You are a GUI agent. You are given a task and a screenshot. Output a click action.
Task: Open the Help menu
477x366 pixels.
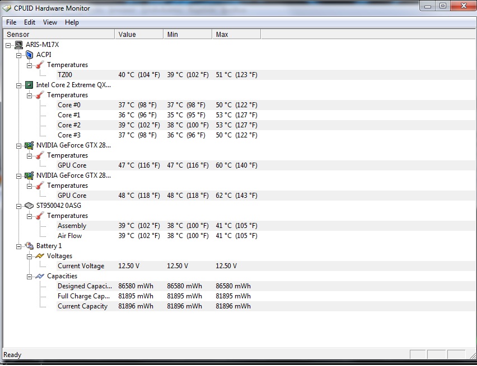tap(72, 22)
